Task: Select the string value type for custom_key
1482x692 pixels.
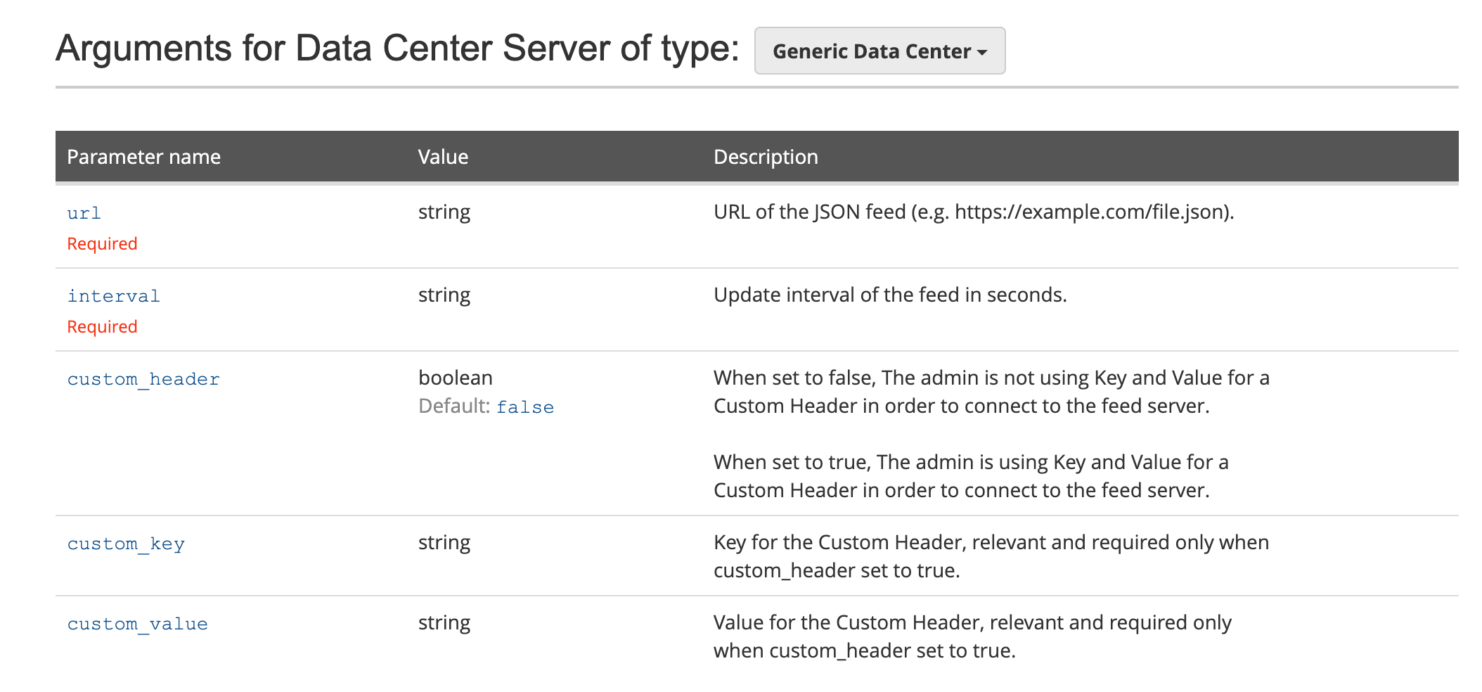Action: (444, 542)
